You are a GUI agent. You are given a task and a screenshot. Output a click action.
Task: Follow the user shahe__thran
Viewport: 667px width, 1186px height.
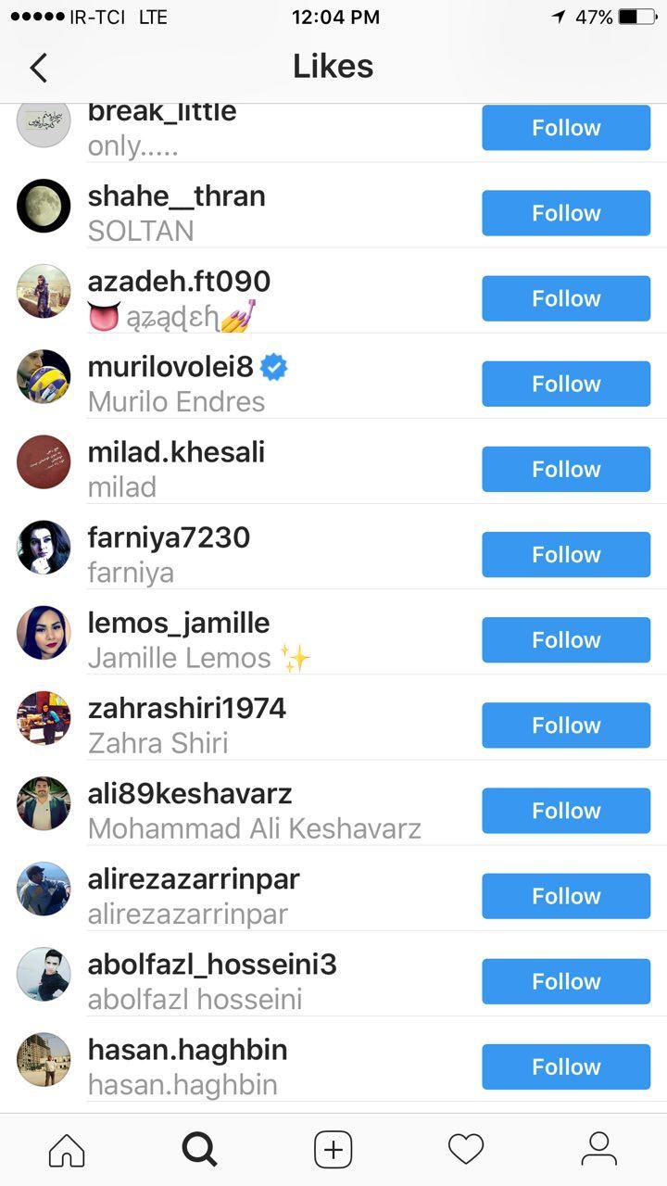566,213
